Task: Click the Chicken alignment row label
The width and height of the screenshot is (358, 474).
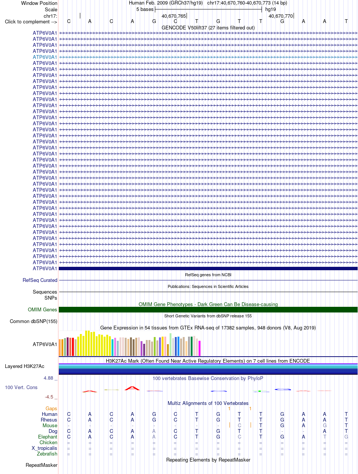Action: [x=48, y=443]
